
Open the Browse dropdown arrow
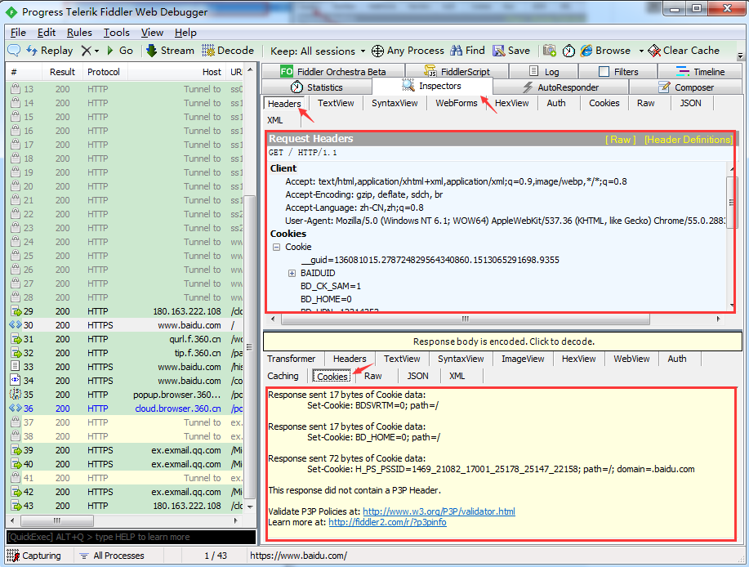click(641, 51)
